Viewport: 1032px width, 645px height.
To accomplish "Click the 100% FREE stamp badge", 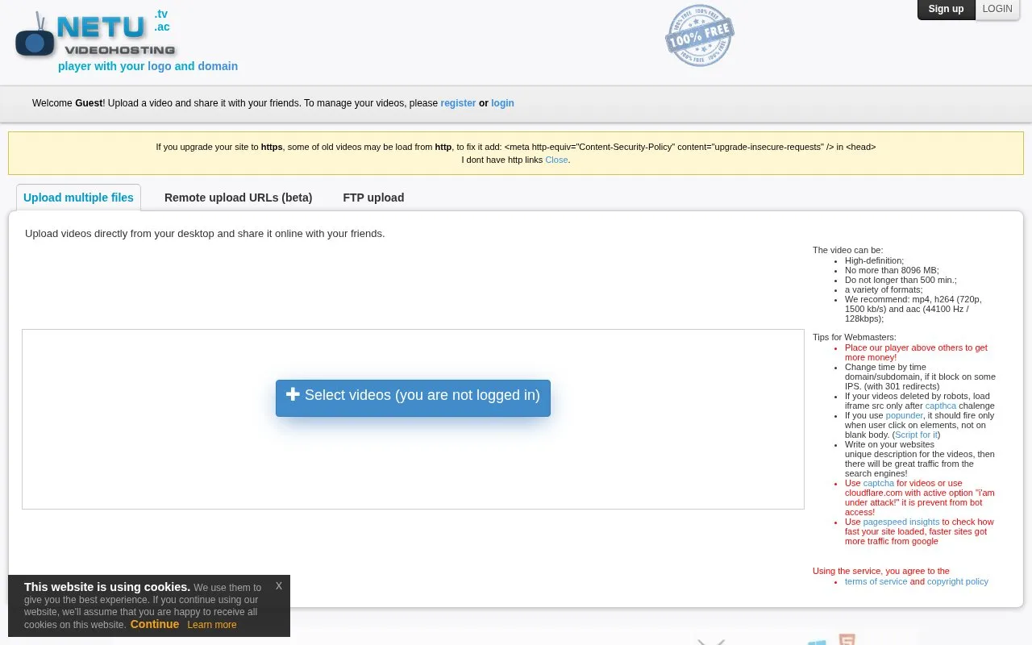I will tap(699, 35).
